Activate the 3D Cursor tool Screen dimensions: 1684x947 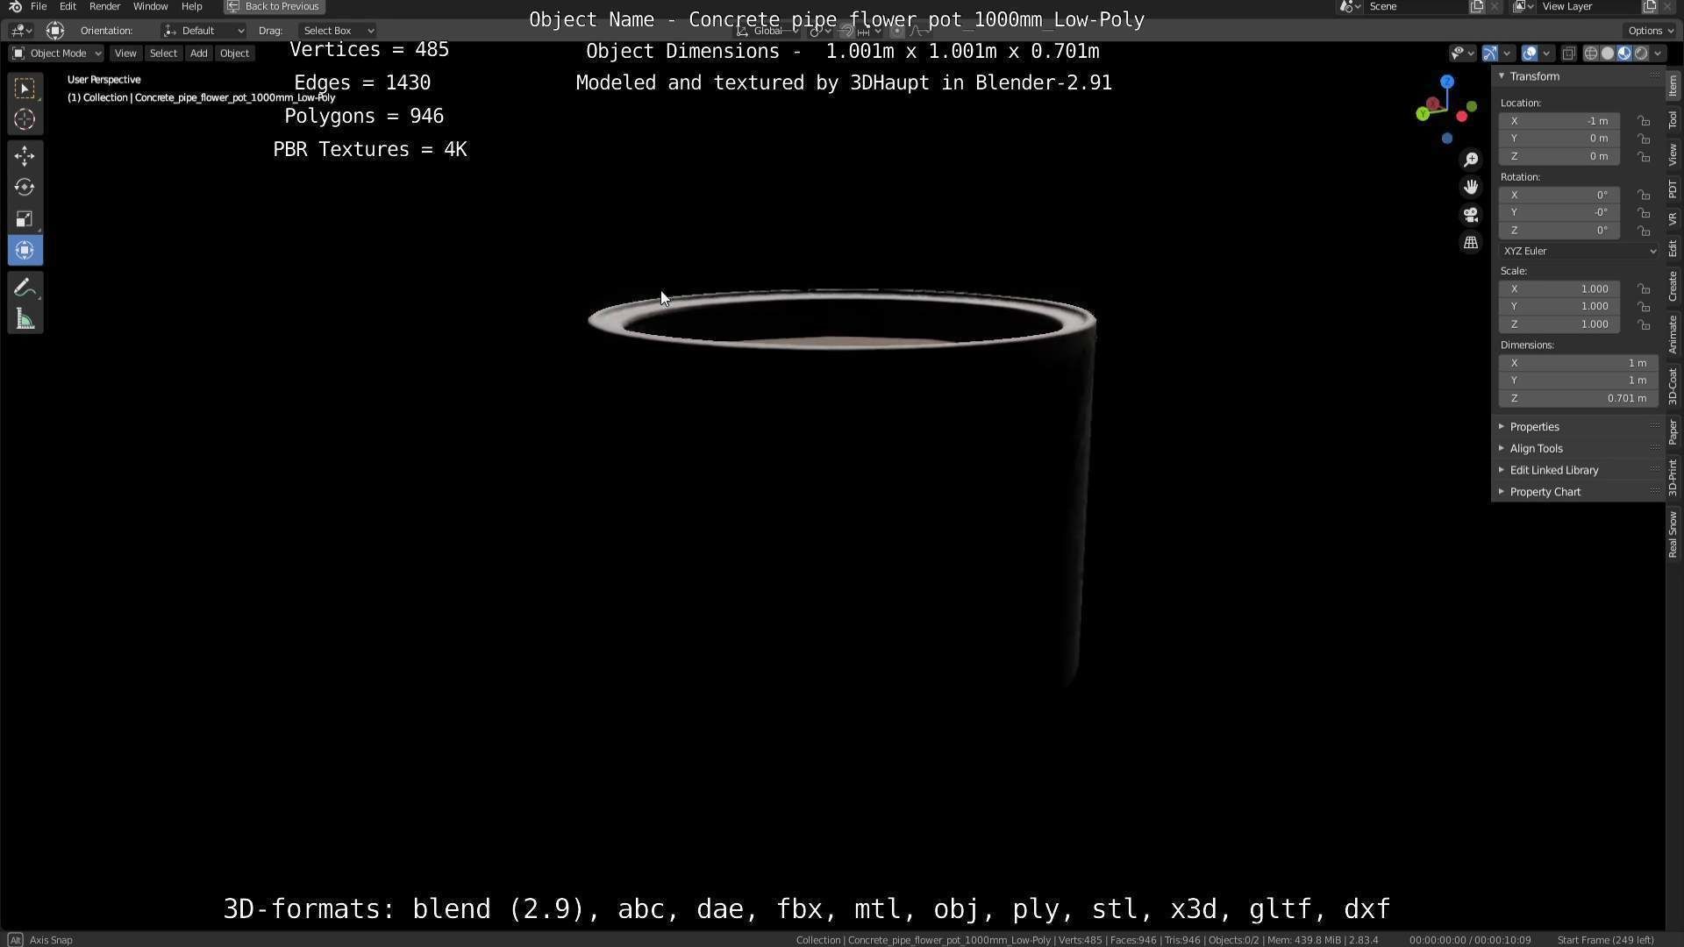coord(25,119)
